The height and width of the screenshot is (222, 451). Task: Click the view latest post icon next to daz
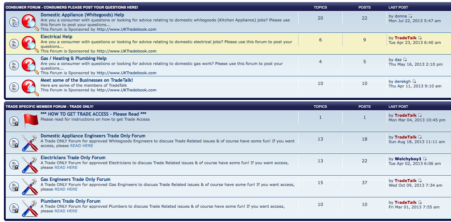[x=405, y=60]
